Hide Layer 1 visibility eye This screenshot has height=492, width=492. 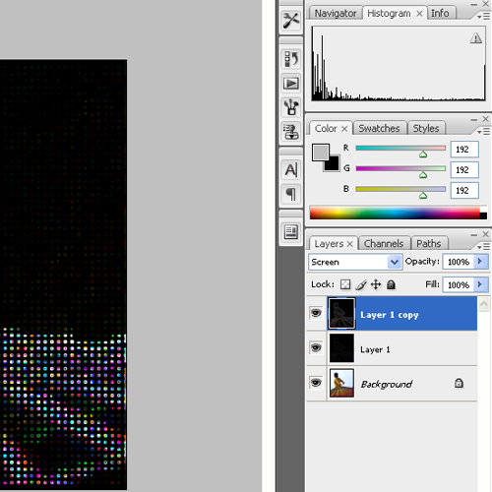click(316, 347)
